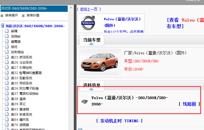This screenshot has width=204, height=130.
Task: Open 集35 照明系統 tree item
Action: [x=22, y=83]
